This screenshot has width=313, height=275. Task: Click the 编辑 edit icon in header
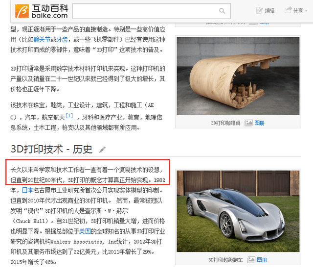(x=260, y=10)
